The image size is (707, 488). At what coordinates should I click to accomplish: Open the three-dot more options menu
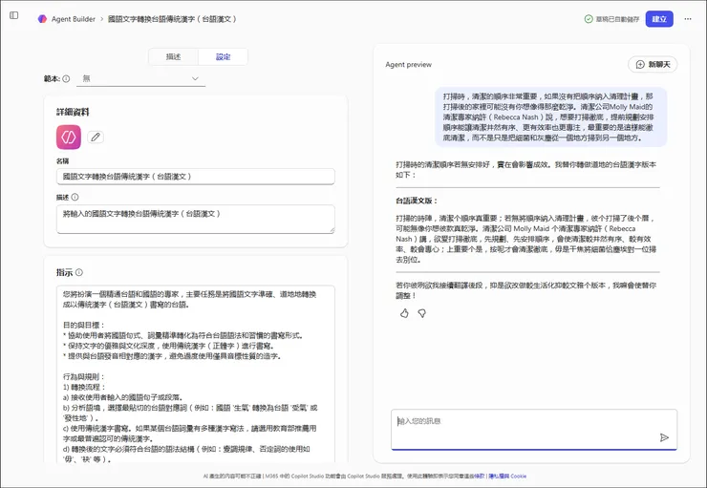[x=688, y=19]
